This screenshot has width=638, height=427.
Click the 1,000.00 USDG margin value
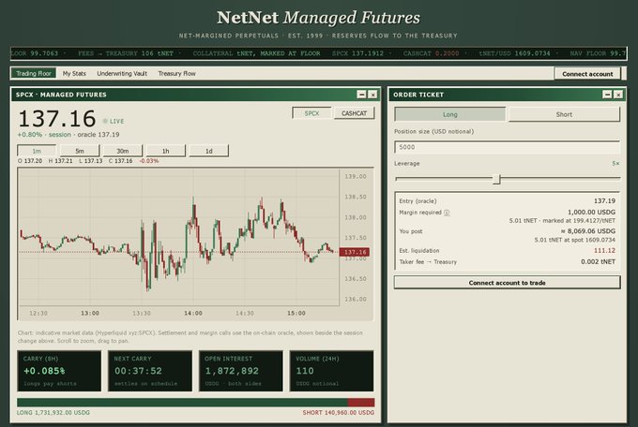tap(591, 213)
